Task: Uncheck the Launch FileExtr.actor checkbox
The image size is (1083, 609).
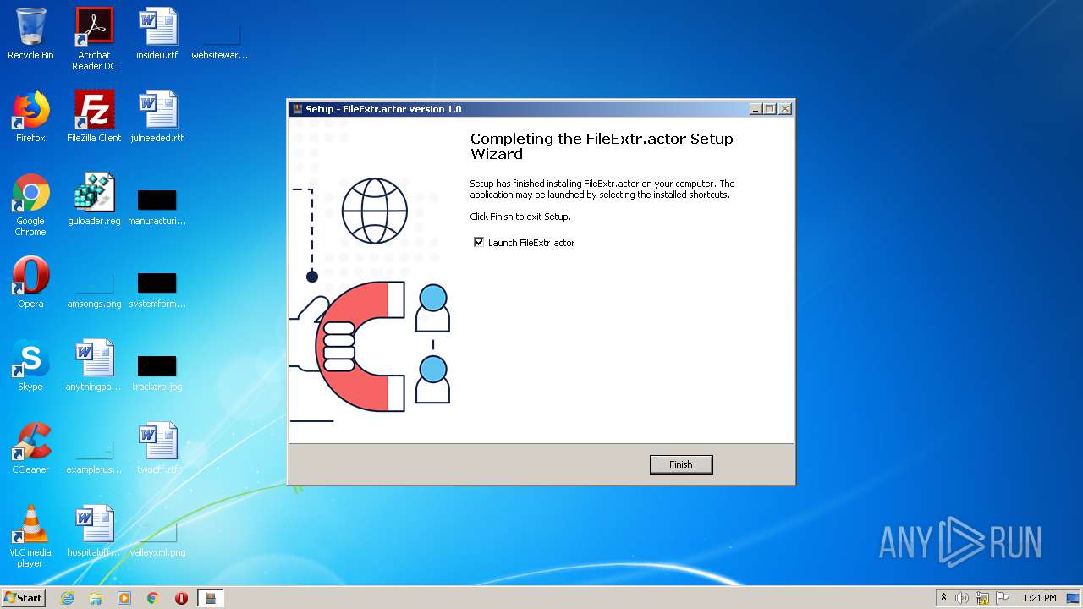Action: (479, 243)
